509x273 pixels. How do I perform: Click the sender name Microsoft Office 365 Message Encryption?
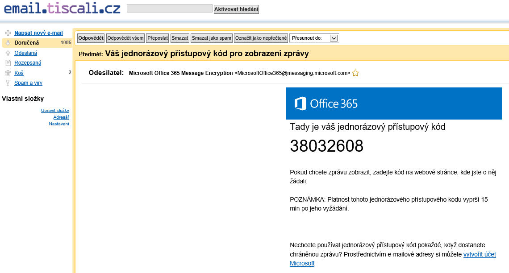click(181, 73)
